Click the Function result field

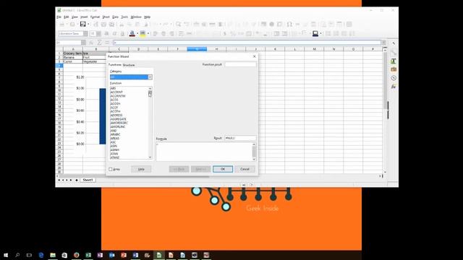pyautogui.click(x=240, y=64)
